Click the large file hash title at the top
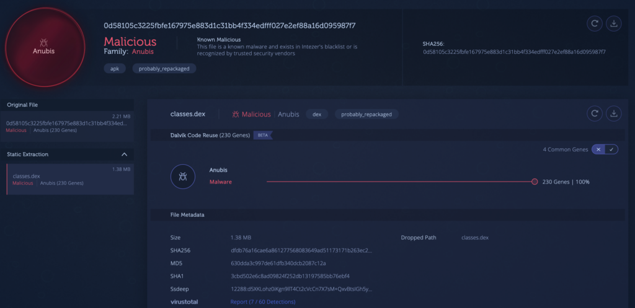 229,25
